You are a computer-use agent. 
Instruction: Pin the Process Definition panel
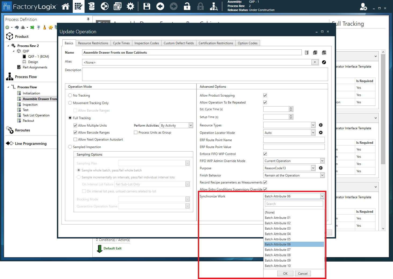point(88,19)
